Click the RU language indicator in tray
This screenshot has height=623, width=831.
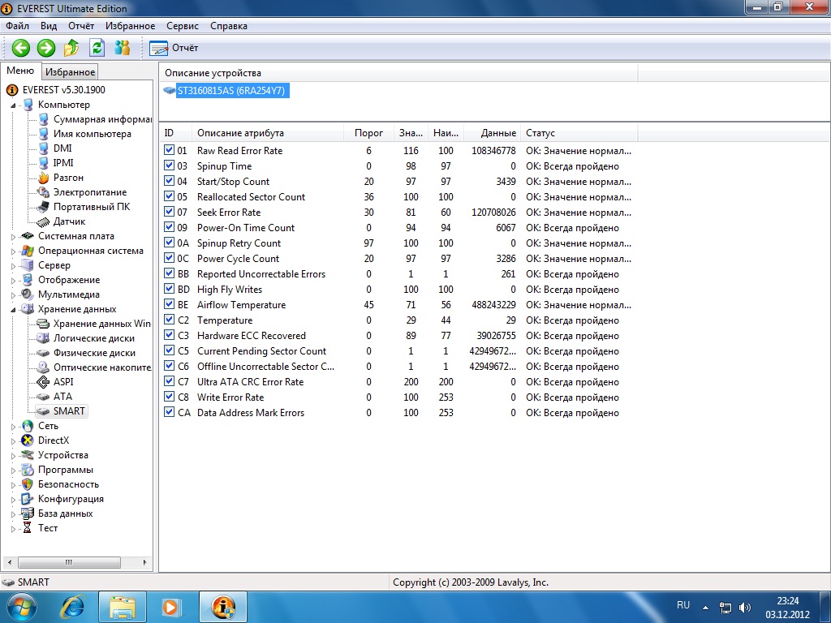point(683,605)
